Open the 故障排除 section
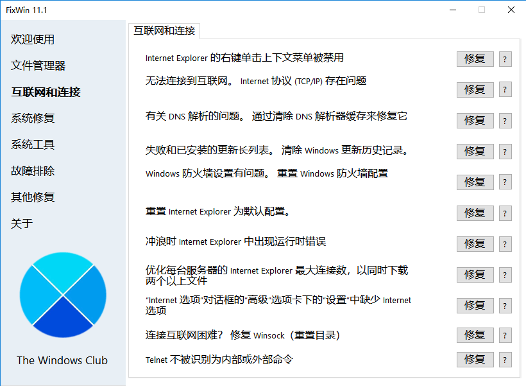This screenshot has height=386, width=526. pyautogui.click(x=31, y=171)
